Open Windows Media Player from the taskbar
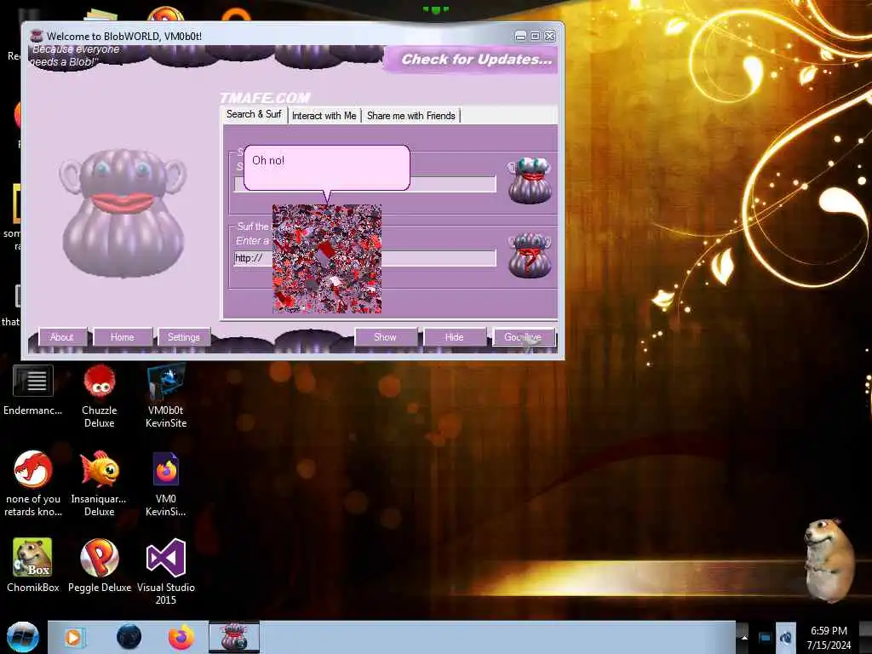 coord(73,637)
